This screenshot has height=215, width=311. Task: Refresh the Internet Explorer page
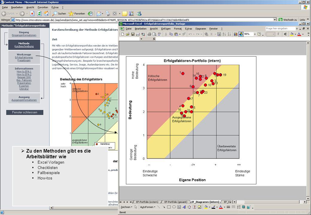point(39,14)
